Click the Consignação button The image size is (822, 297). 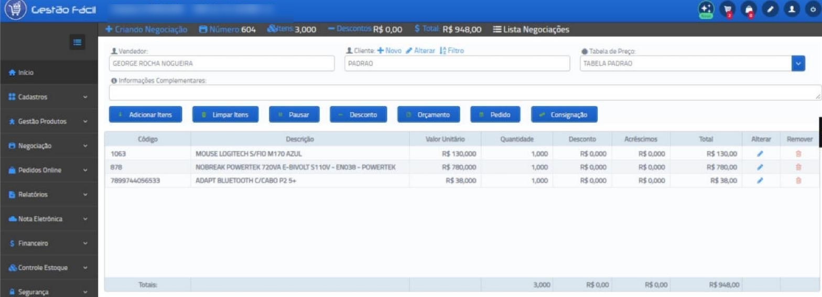(564, 114)
